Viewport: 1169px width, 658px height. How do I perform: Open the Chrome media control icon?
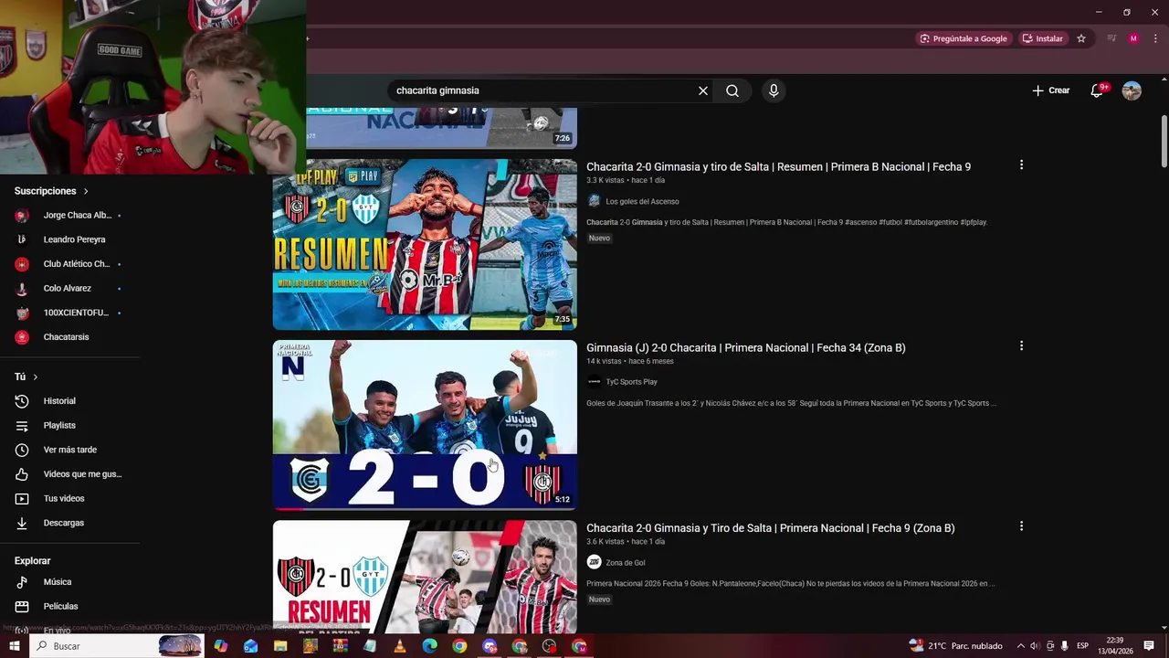[x=1111, y=38]
